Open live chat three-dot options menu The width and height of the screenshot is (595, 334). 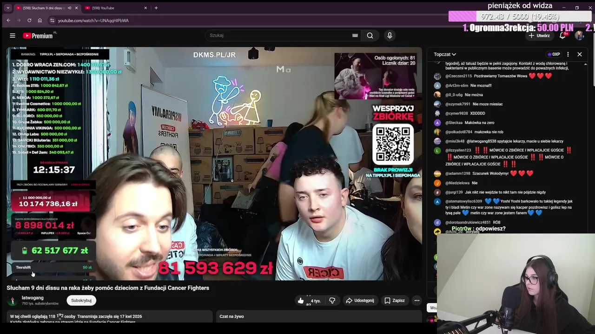(x=568, y=54)
